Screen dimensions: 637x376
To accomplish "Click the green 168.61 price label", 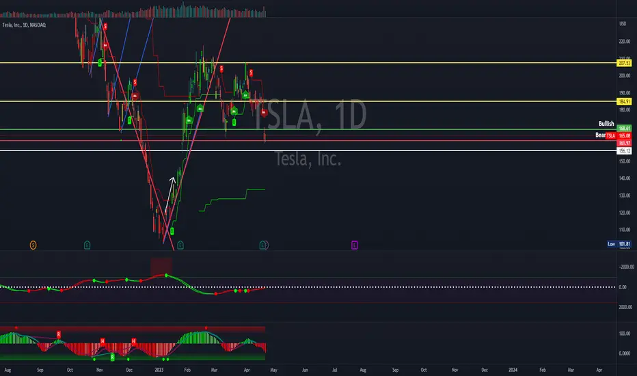I will click(625, 129).
